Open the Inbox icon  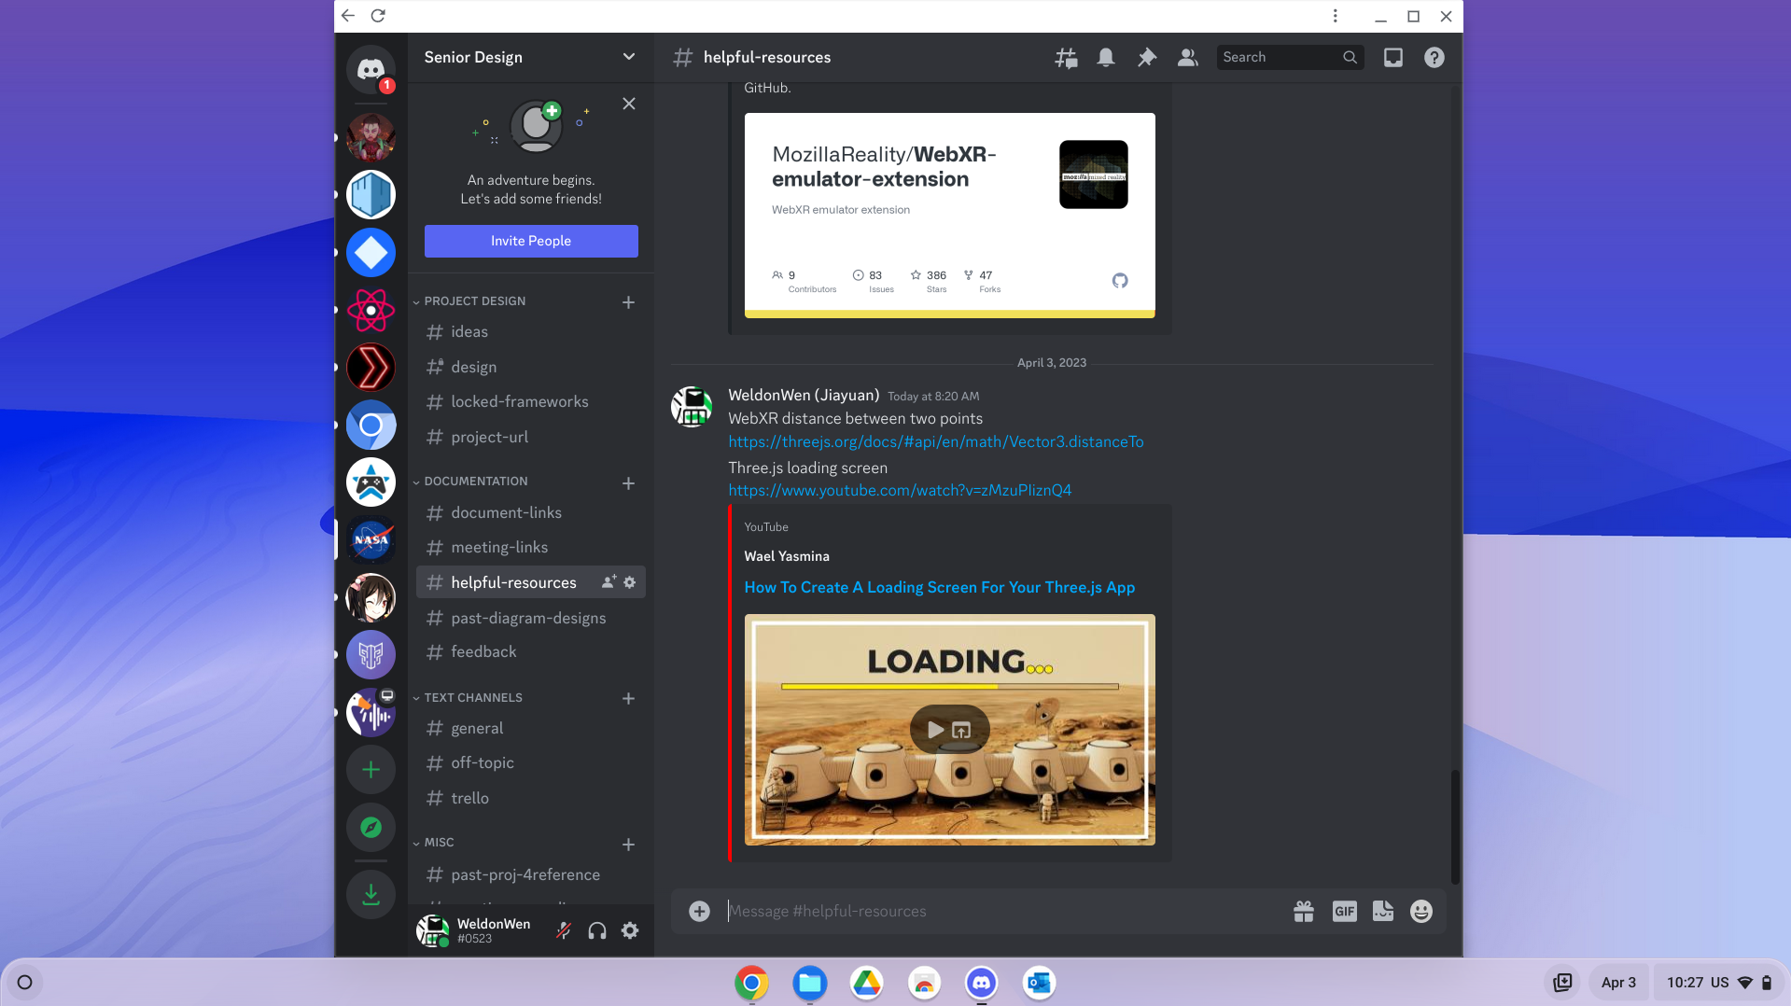coord(1393,58)
